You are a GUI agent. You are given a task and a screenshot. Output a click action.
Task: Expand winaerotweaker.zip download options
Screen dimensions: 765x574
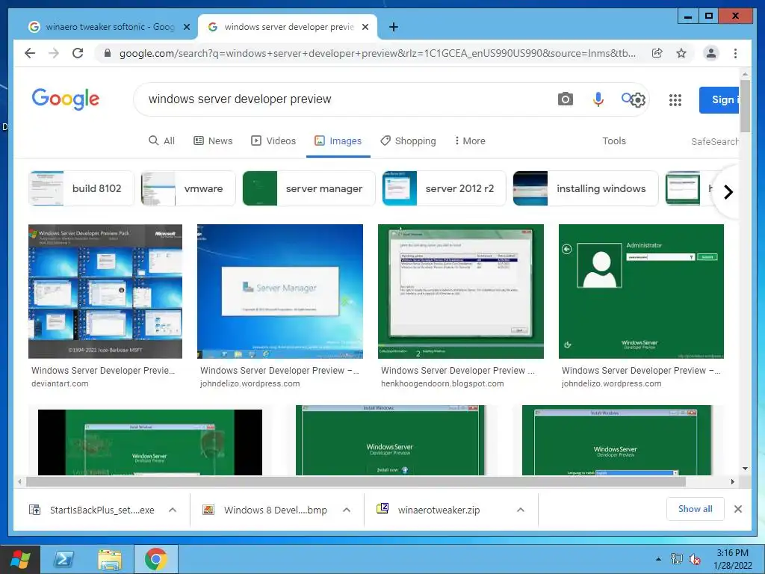(521, 510)
